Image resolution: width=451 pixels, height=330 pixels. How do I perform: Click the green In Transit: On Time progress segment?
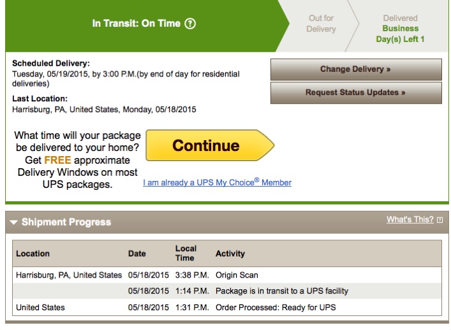128,24
